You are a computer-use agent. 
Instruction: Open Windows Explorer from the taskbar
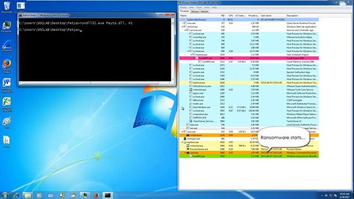[28, 195]
